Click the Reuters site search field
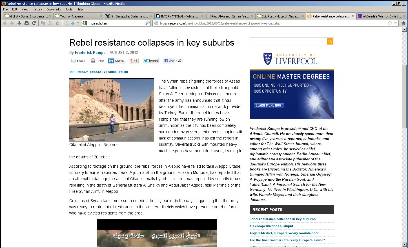 (x=288, y=41)
